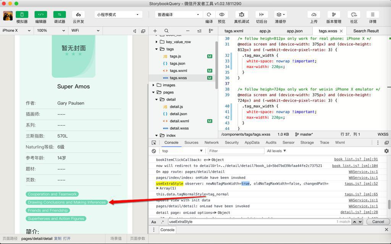Switch to the app.json tab
This screenshot has width=391, height=244.
(294, 31)
